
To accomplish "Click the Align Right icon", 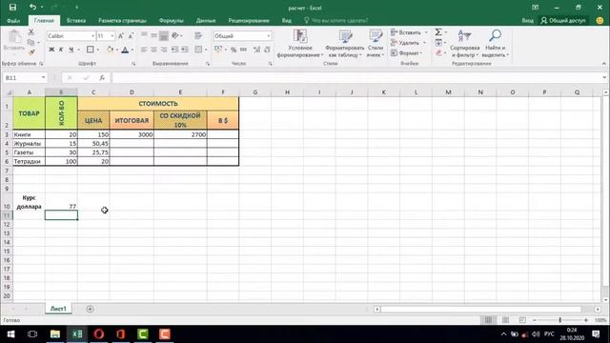I will click(164, 50).
